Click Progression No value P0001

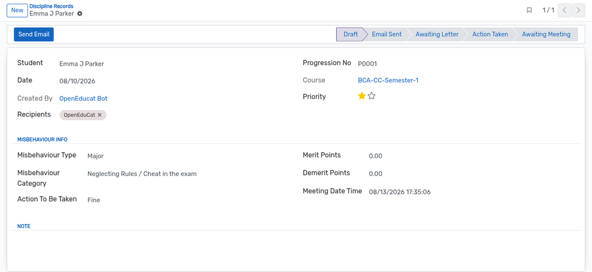click(x=368, y=64)
